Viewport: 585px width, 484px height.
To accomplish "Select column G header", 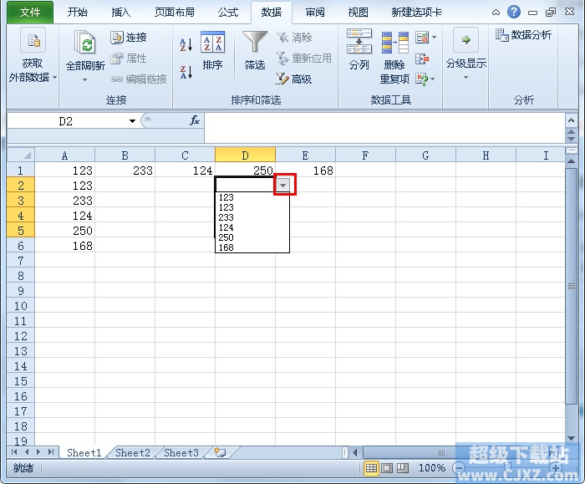I will [x=425, y=155].
